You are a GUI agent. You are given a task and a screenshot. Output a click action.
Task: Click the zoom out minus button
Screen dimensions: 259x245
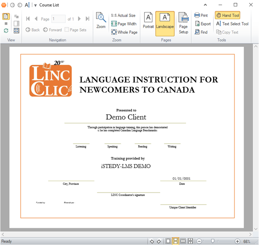coord(199,241)
